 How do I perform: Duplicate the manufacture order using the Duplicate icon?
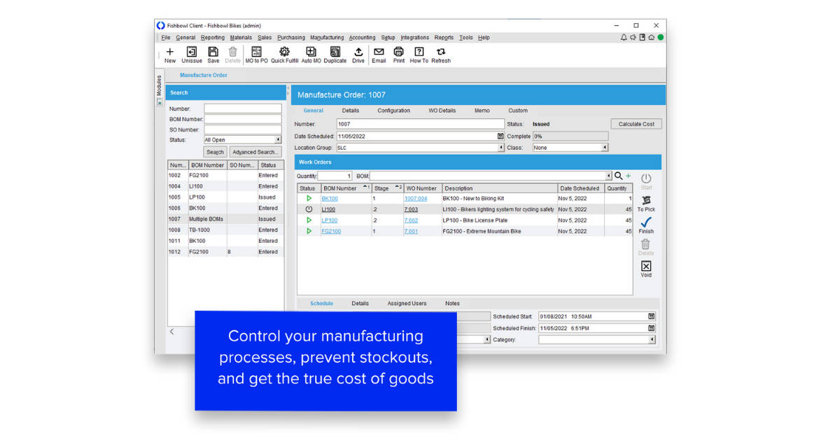tap(335, 52)
